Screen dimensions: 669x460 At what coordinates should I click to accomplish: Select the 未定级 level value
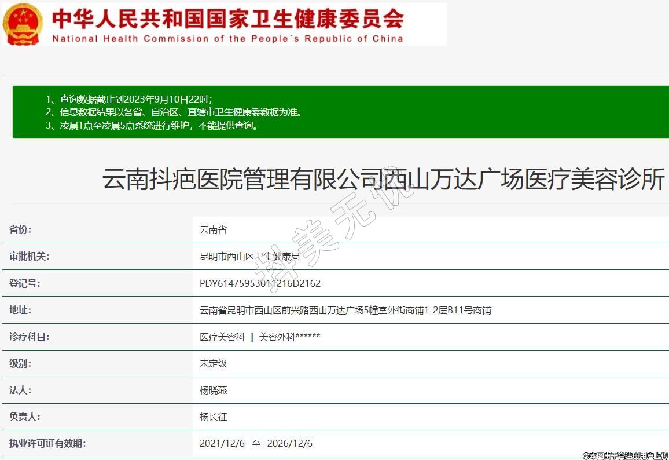click(214, 363)
